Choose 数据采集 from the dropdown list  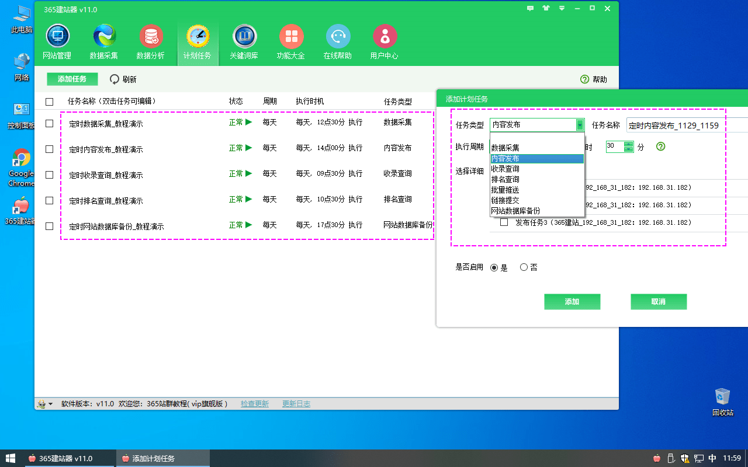point(537,148)
